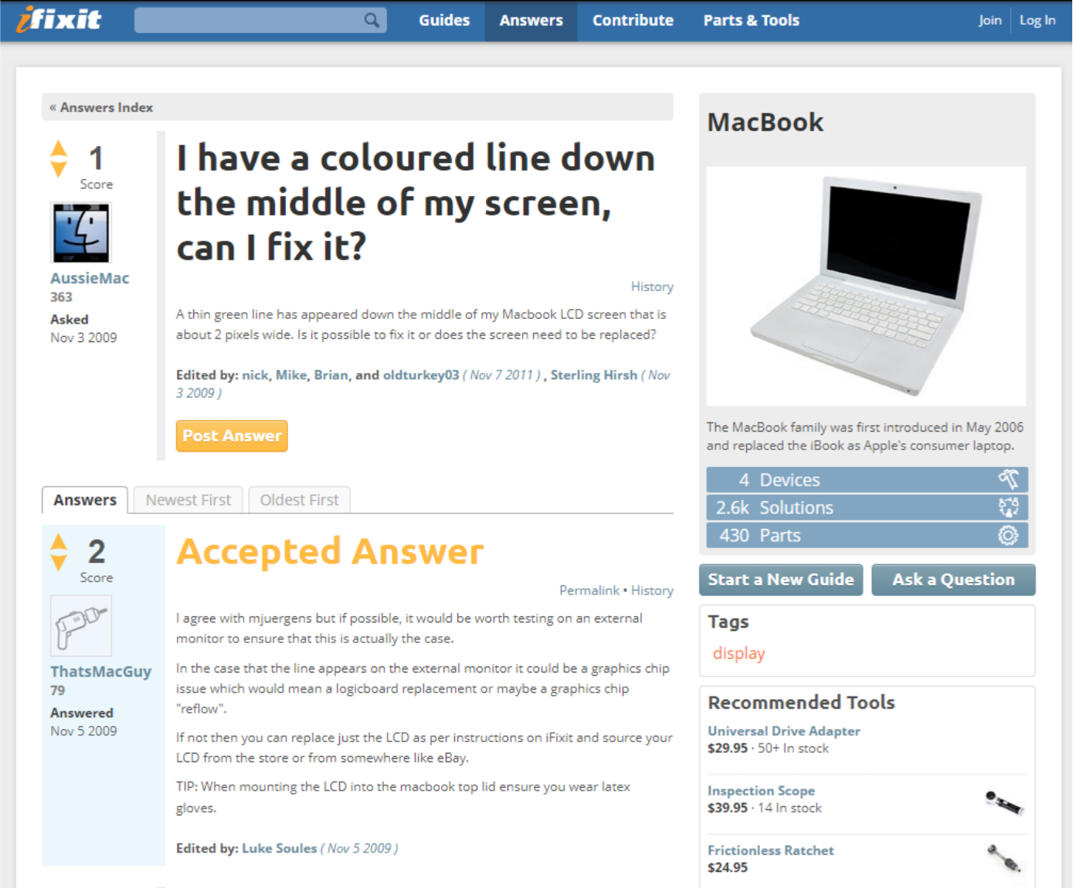Upvote the accepted answer
This screenshot has width=1073, height=888.
pos(59,541)
